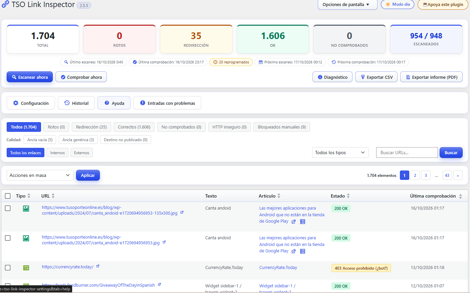Open external link icon for currencyrate.today URL

click(x=98, y=266)
